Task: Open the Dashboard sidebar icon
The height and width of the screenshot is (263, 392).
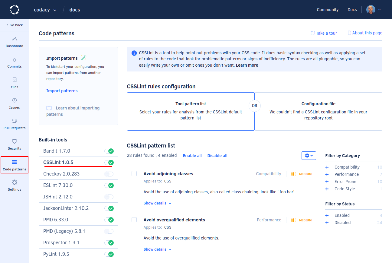Action: (15, 39)
